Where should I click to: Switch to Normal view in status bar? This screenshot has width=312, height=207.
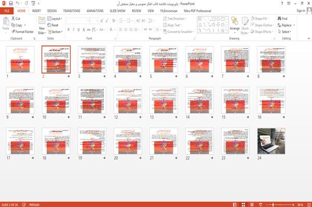(235, 204)
